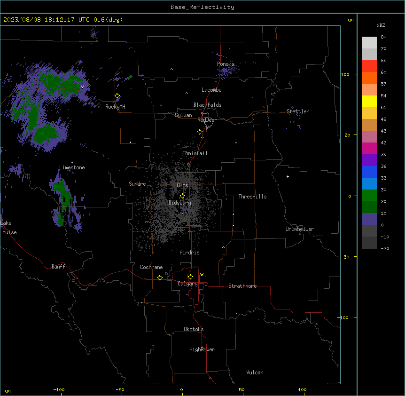
Task: Select the green swatch between 30 and 20
Action: click(369, 196)
